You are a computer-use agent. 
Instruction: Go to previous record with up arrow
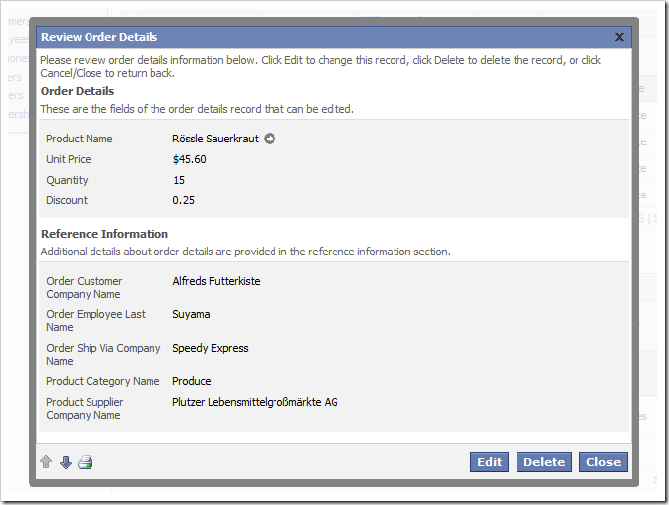46,462
